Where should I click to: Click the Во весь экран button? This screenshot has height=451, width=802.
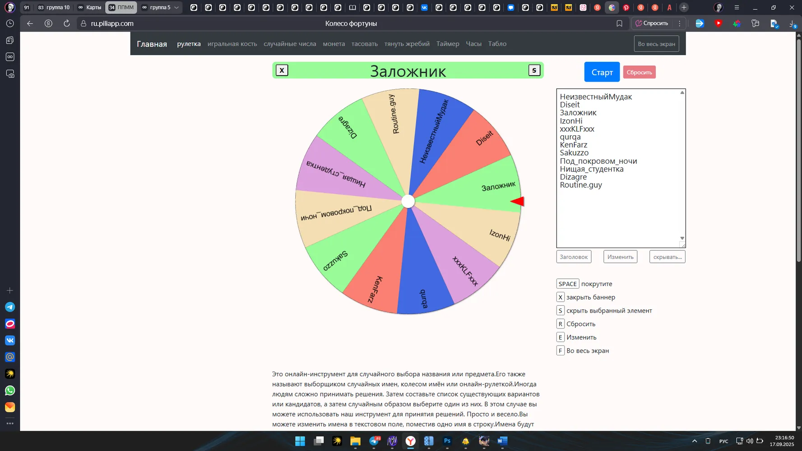[656, 44]
